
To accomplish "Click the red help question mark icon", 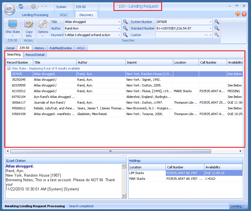I will point(244,14).
